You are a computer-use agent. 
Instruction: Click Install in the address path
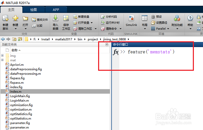pos(46,39)
